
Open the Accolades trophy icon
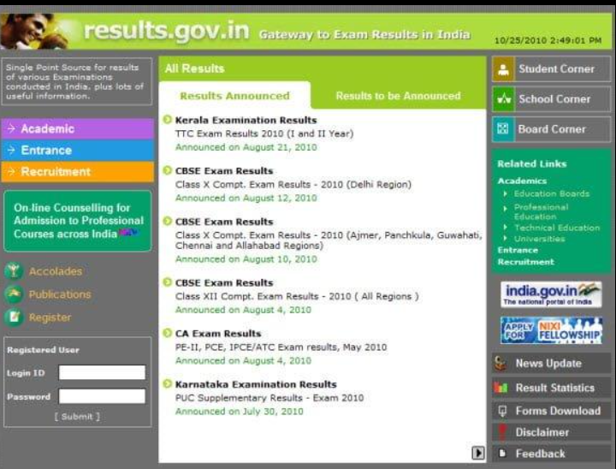point(13,271)
